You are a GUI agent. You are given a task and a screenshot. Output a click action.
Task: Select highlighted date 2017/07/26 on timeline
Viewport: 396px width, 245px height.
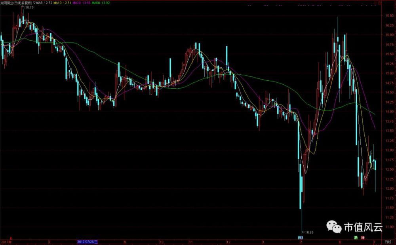tap(88, 242)
